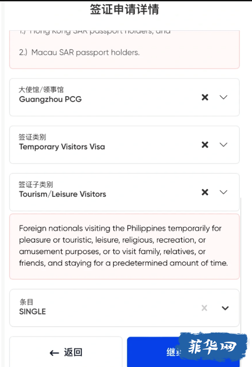Click the blue continue button

(x=153, y=352)
